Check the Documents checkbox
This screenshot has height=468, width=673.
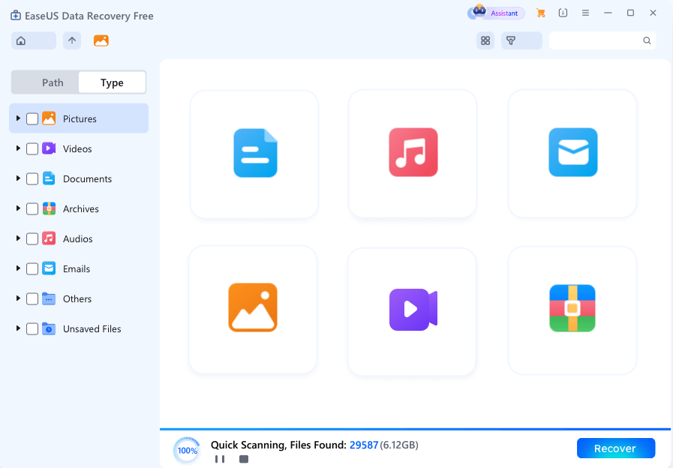32,179
